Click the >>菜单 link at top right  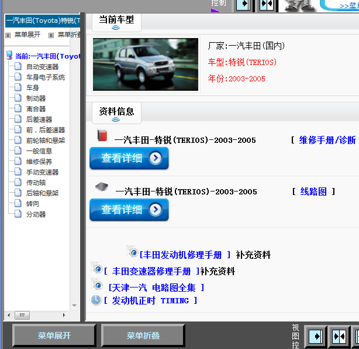[x=350, y=6]
